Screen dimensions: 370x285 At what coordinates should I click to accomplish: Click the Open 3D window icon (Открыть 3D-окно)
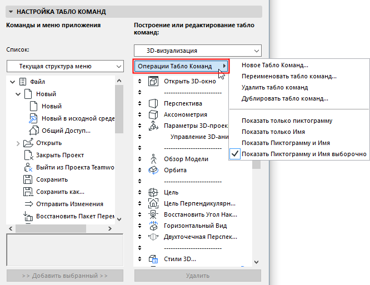click(154, 82)
